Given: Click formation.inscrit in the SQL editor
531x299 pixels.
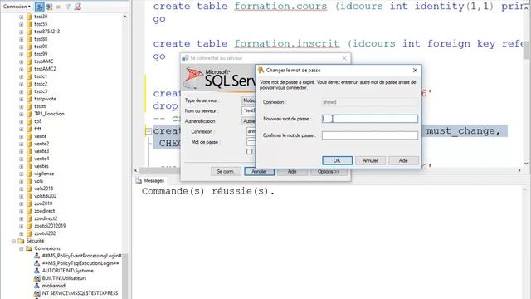Looking at the screenshot, I should [287, 44].
